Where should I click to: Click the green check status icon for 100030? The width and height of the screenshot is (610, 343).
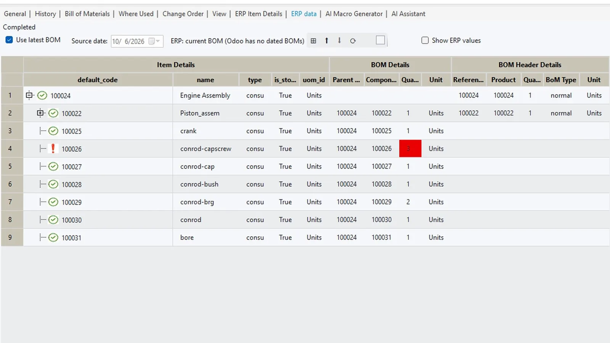pos(53,220)
